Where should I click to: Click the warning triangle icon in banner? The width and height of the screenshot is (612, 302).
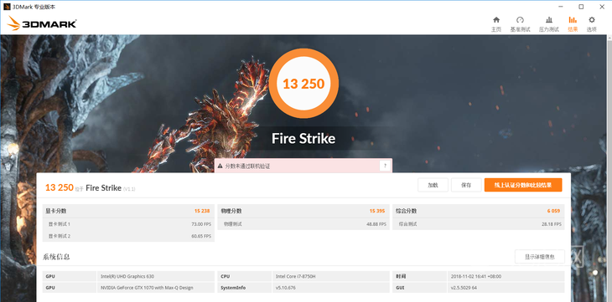(x=220, y=166)
